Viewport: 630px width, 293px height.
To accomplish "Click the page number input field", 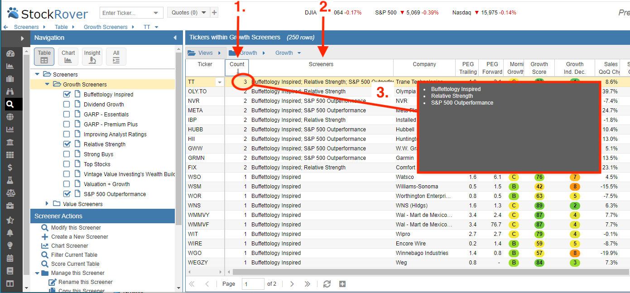I will tap(253, 284).
